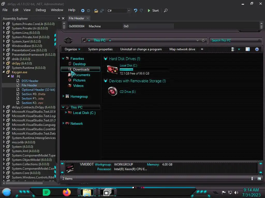Close the Assembly Explorer panel

63,18
